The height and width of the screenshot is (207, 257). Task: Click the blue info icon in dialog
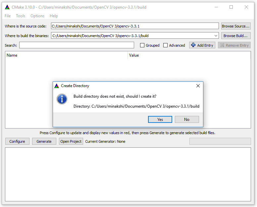(62, 99)
